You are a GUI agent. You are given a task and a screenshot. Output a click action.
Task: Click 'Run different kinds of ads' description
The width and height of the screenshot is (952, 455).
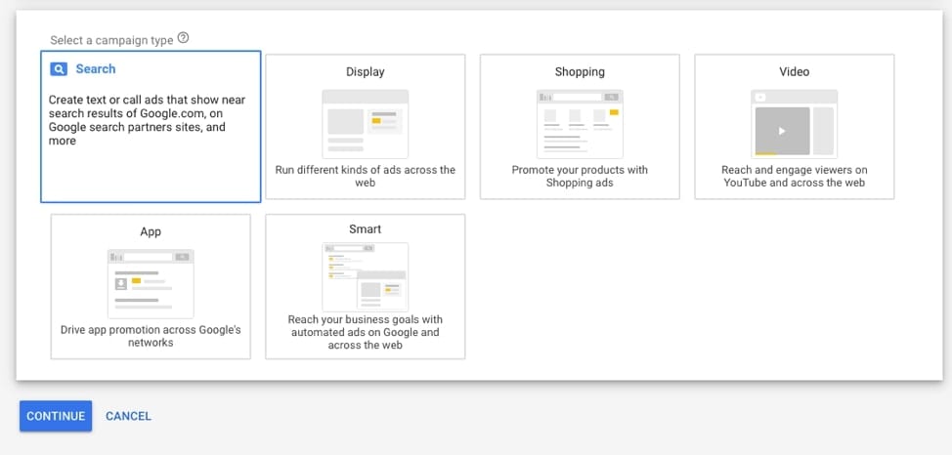click(x=366, y=176)
